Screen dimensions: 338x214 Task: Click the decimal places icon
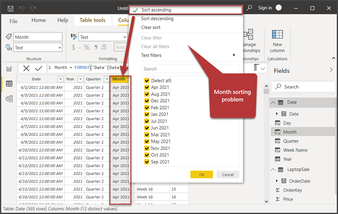click(x=104, y=47)
